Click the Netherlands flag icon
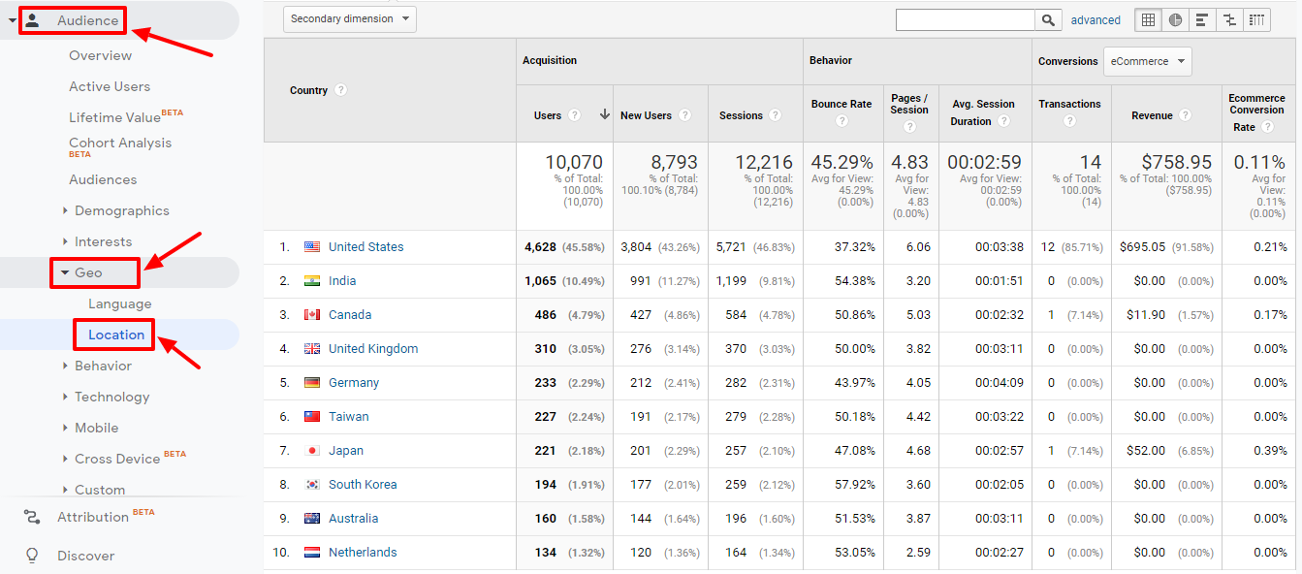Viewport: 1302px width, 574px height. [312, 553]
